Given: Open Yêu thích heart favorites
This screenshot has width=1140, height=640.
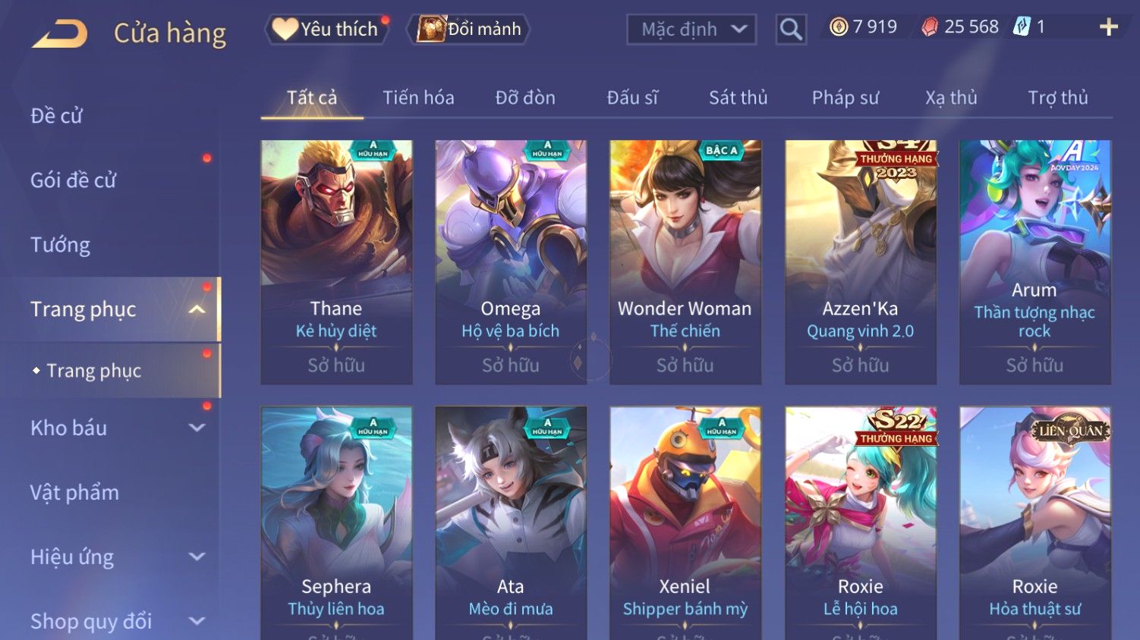Looking at the screenshot, I should pos(326,30).
